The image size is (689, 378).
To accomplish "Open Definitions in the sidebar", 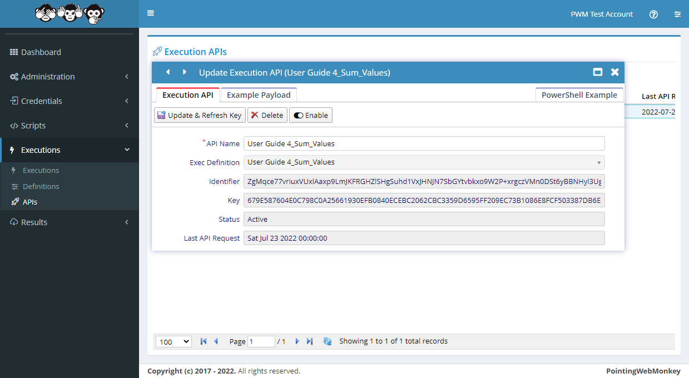I will (41, 186).
